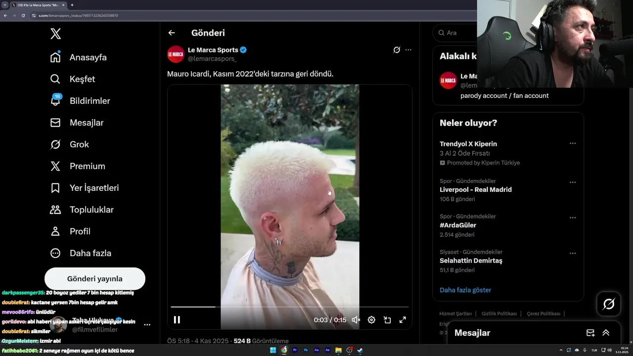Go back with the arrow beside Gönderi
Viewport: 633px width, 356px height.
click(172, 33)
